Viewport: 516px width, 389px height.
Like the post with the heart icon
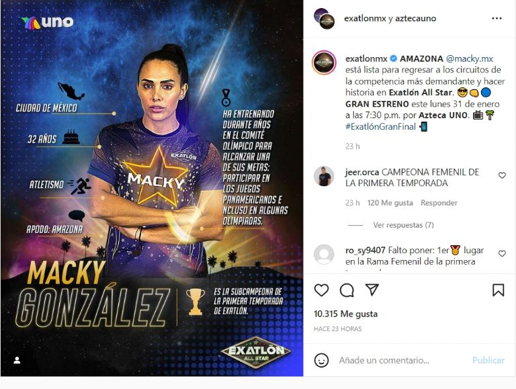click(x=321, y=290)
